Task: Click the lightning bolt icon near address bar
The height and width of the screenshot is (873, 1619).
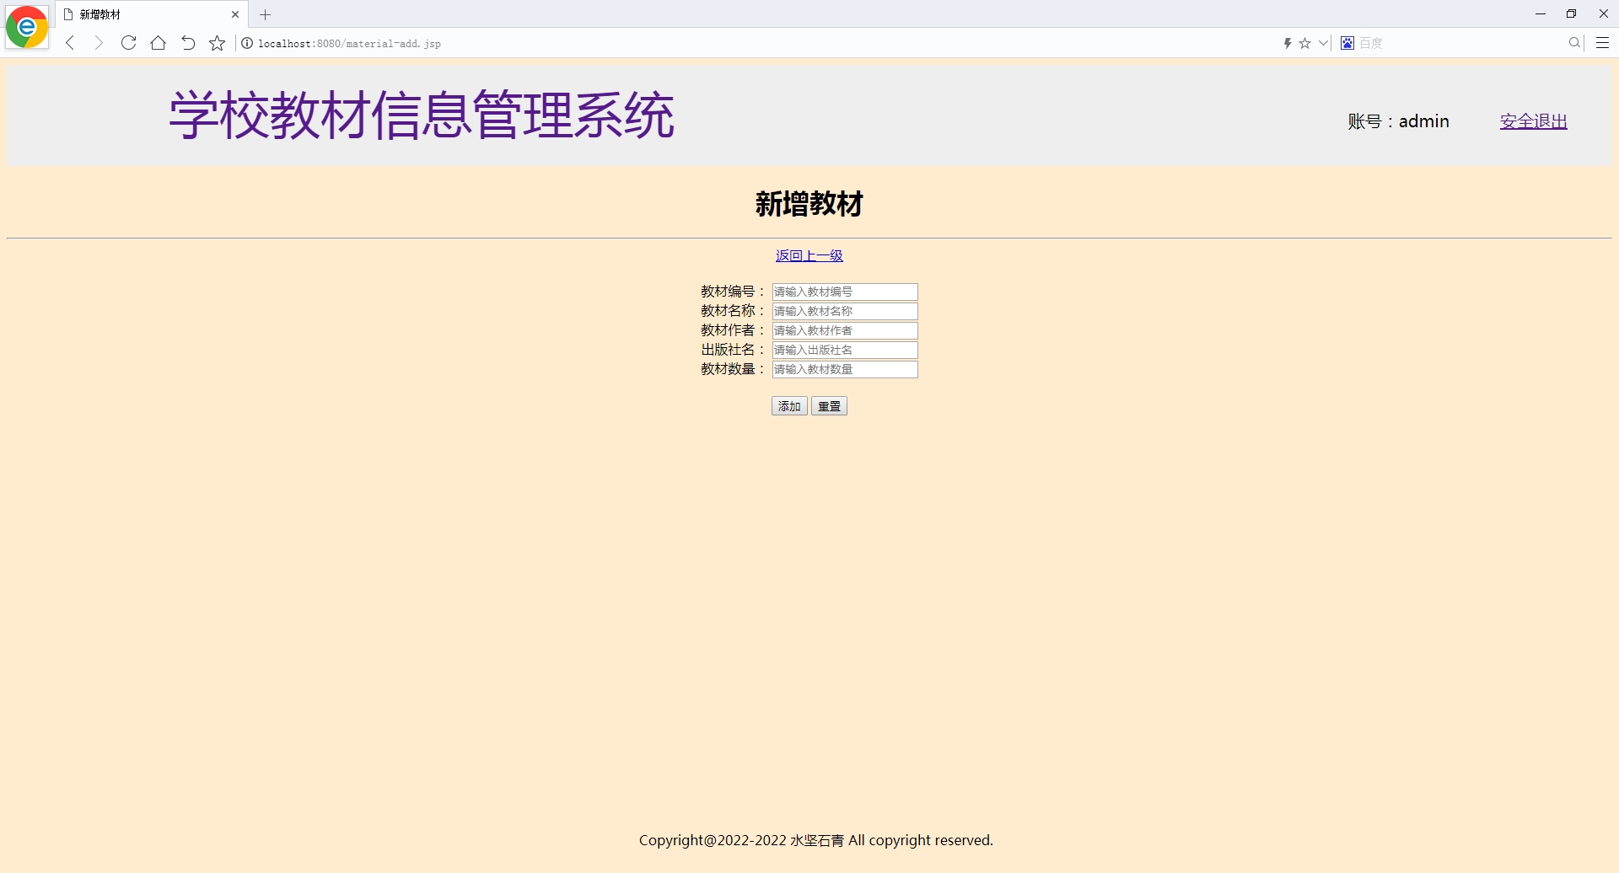Action: tap(1288, 43)
